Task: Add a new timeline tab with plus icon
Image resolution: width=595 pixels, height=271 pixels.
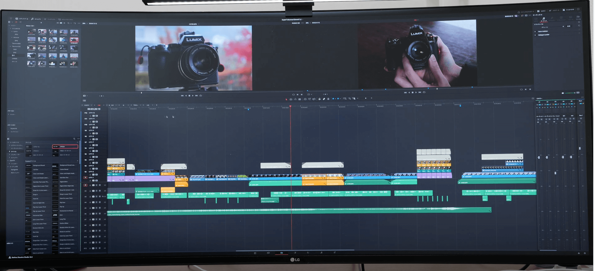Action: 156,105
